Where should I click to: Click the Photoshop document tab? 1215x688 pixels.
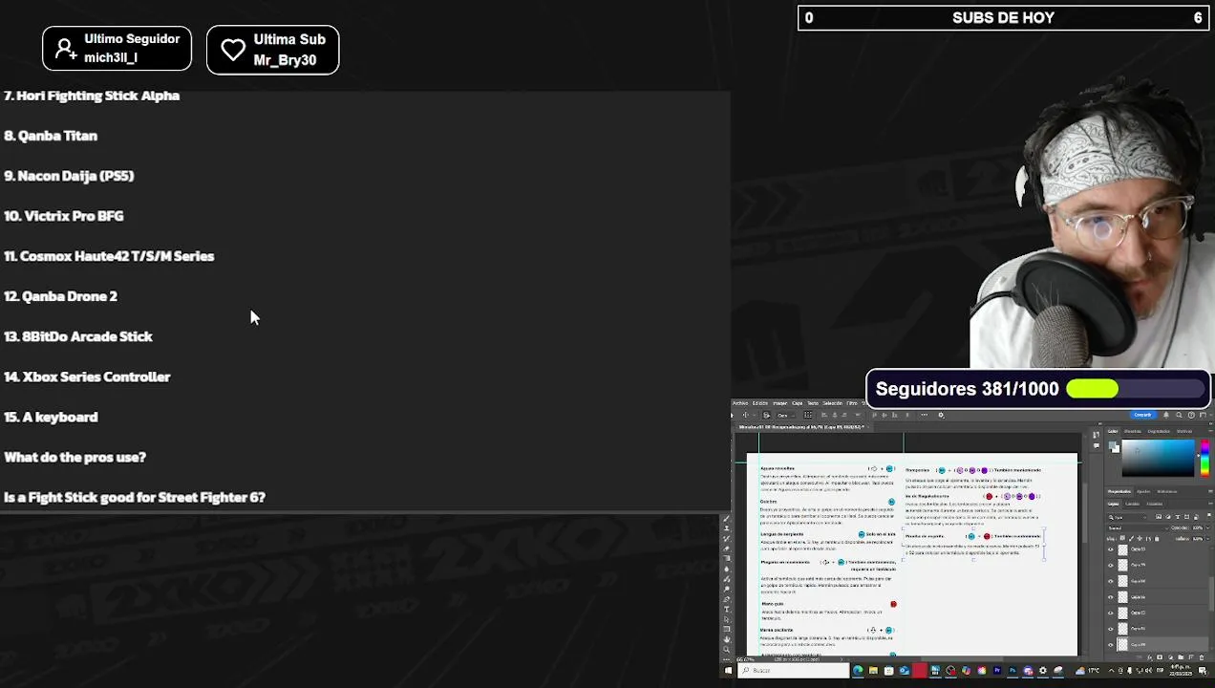click(801, 427)
